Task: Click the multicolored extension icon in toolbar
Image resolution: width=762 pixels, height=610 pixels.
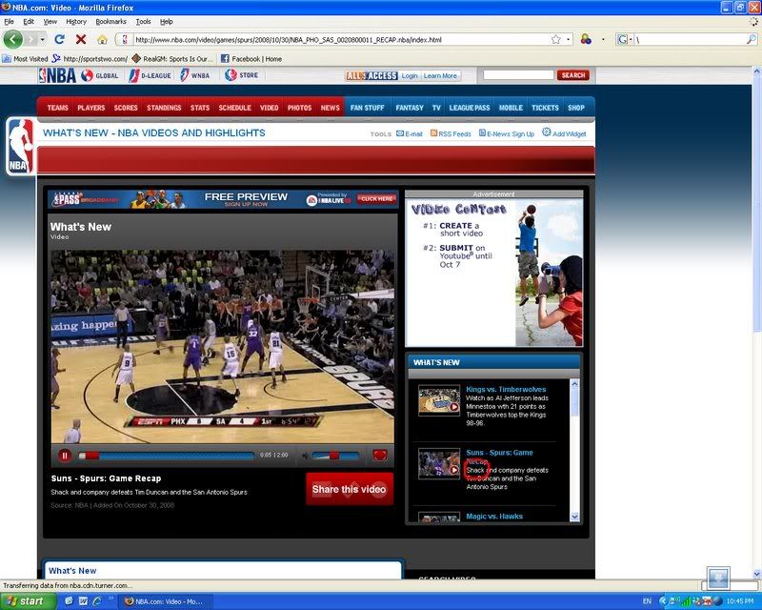Action: [586, 39]
